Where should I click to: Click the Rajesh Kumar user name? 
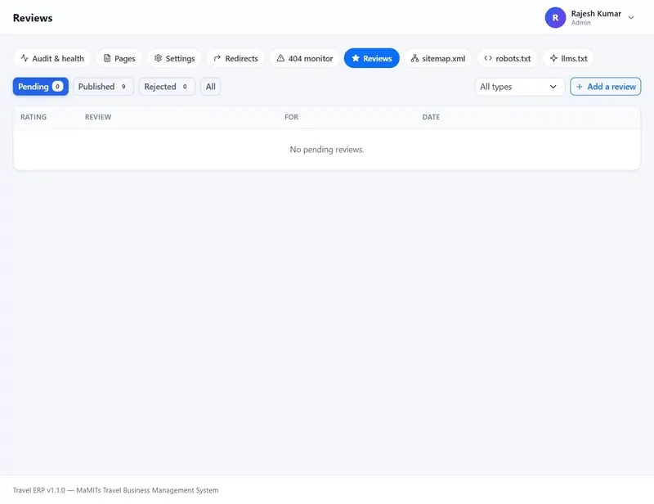click(596, 13)
